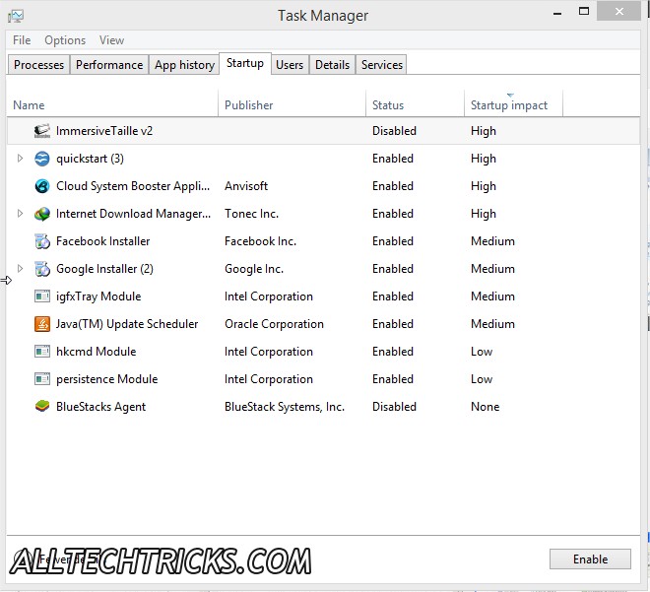Click the persistence Module icon
650x592 pixels.
(42, 379)
